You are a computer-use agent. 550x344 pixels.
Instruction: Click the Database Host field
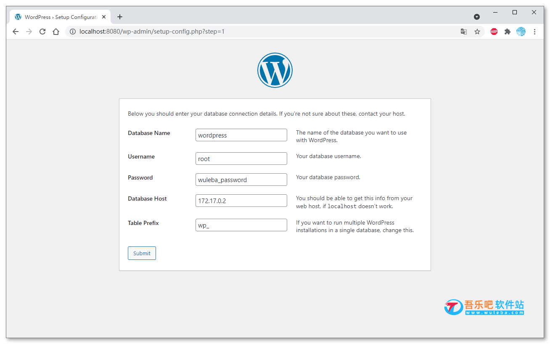click(x=241, y=201)
